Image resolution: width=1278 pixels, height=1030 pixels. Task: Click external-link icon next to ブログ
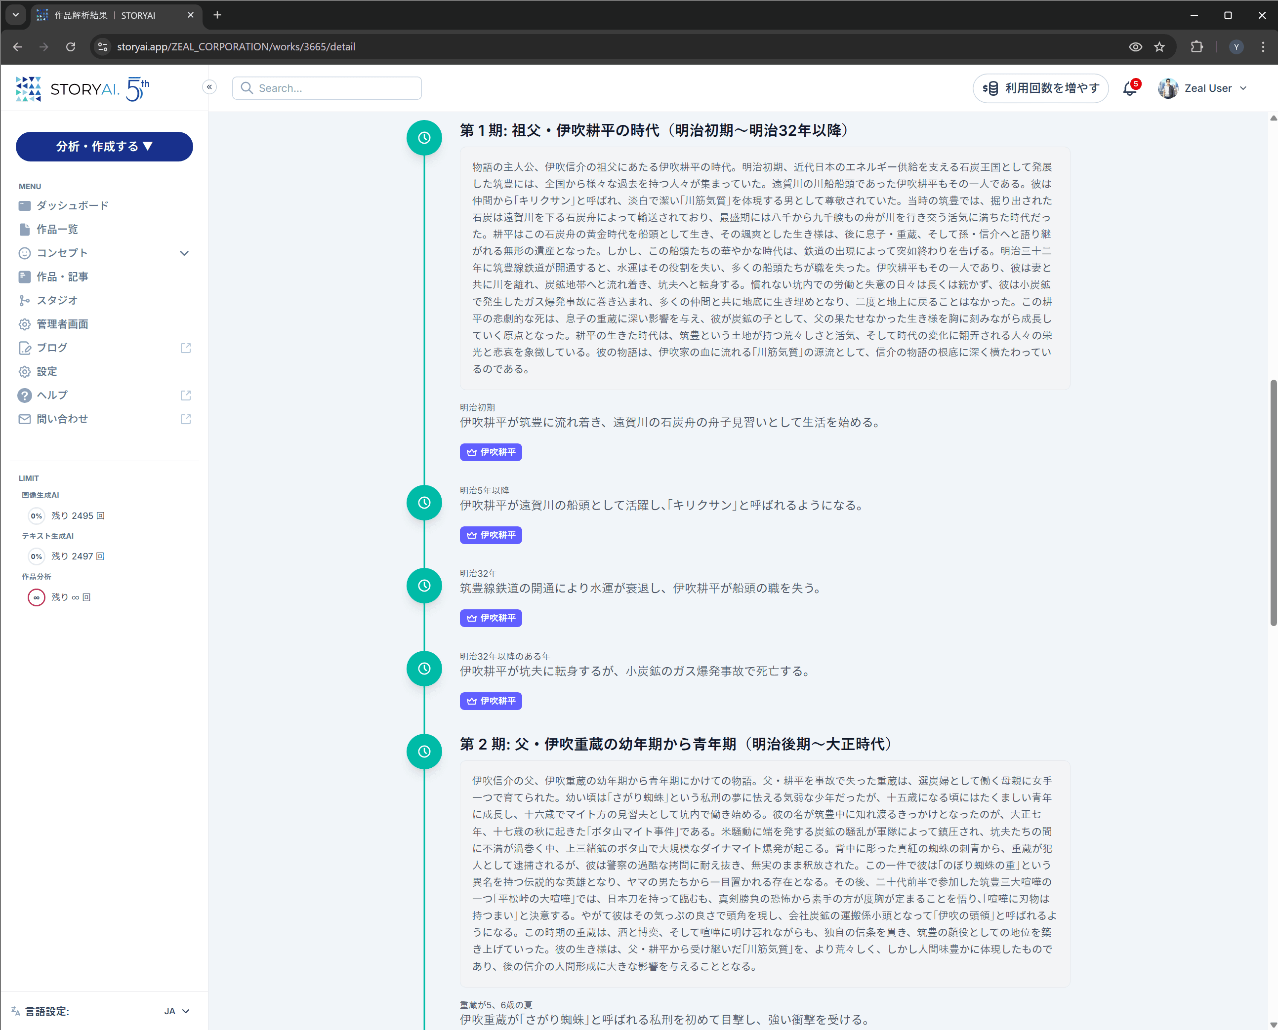coord(186,348)
